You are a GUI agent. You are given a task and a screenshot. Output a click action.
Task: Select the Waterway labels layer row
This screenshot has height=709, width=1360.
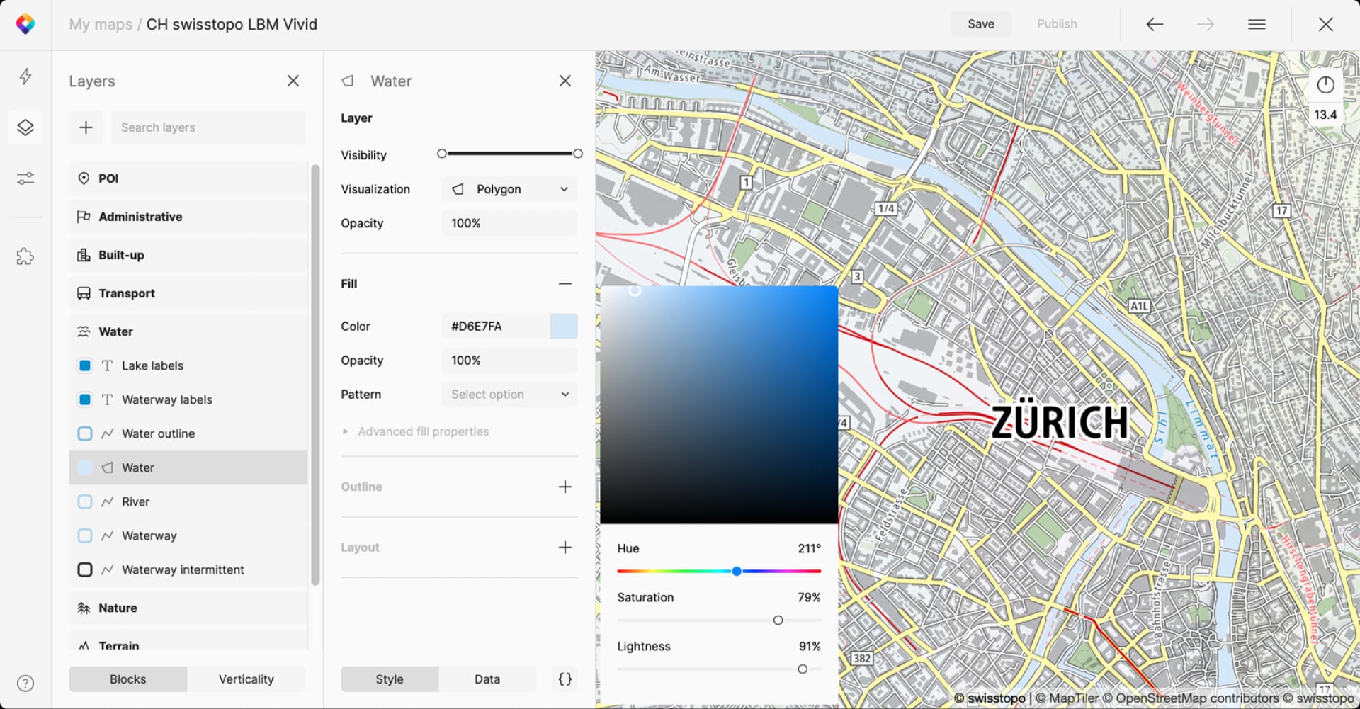click(x=188, y=399)
